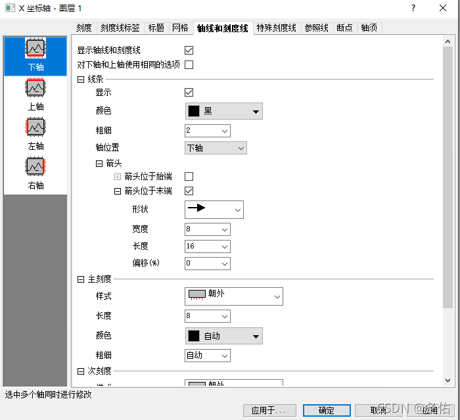The width and height of the screenshot is (460, 420).
Task: Collapse the 主刻度 section
Action: tap(81, 279)
